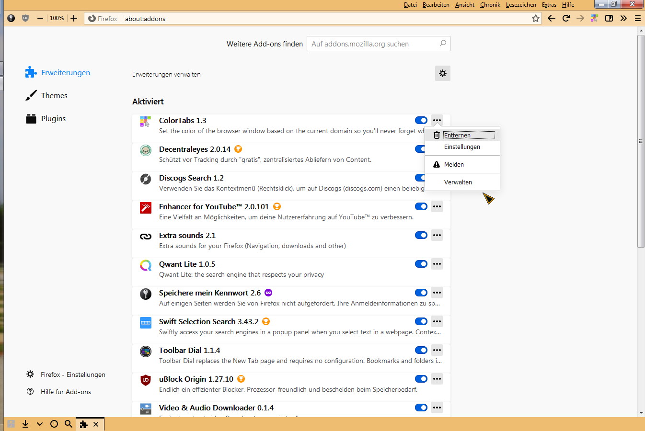Open Speichere mein Kennwort three-dot menu
645x431 pixels.
click(437, 293)
